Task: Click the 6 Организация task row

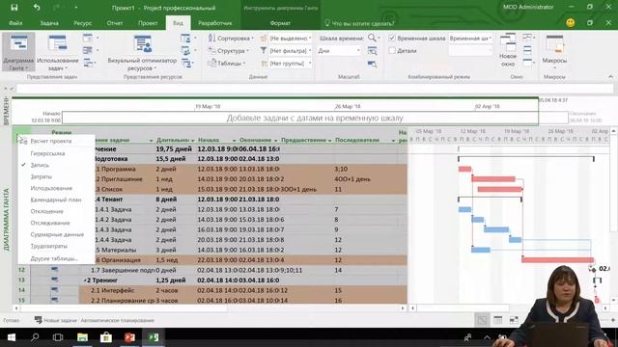Action: click(118, 260)
